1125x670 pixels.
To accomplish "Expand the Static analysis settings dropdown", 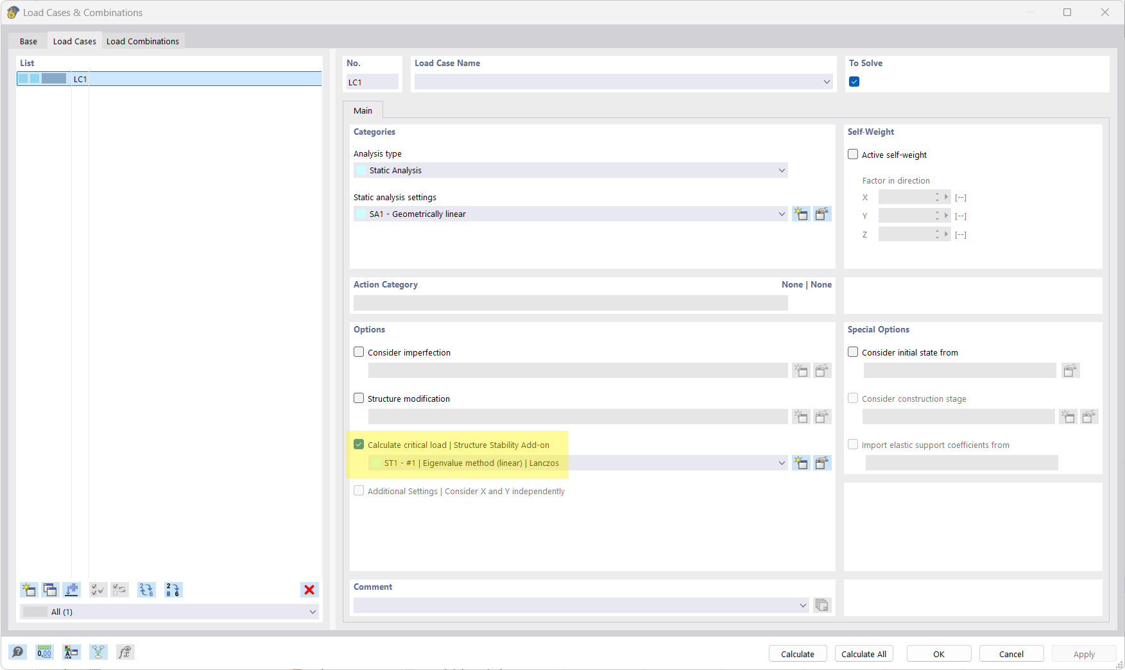I will click(780, 214).
